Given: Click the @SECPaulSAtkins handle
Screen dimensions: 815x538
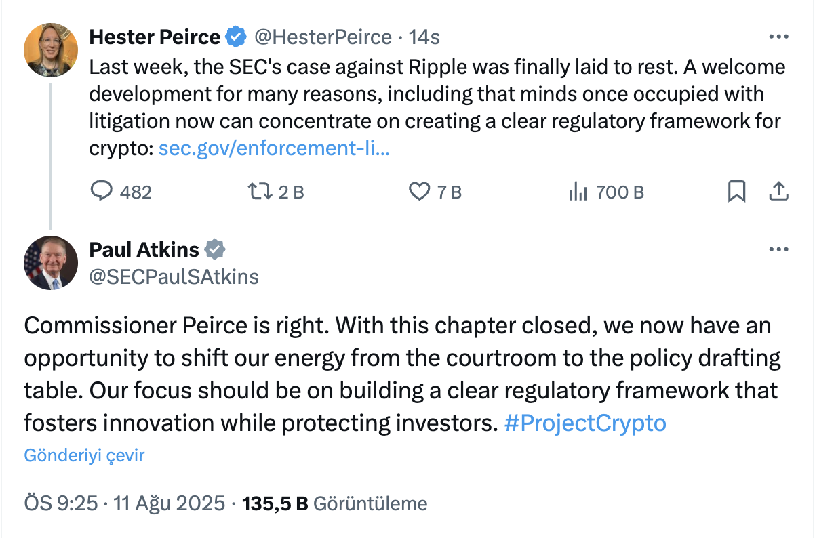Looking at the screenshot, I should pyautogui.click(x=174, y=276).
